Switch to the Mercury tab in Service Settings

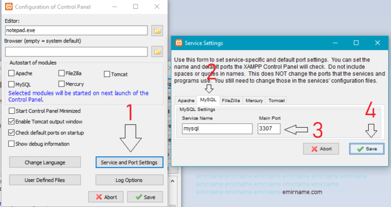click(254, 100)
